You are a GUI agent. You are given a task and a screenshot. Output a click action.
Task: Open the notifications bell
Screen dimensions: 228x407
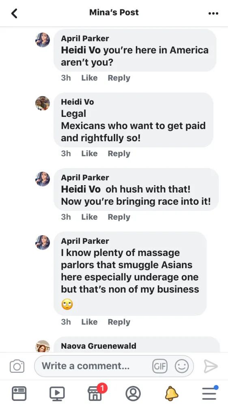[x=171, y=394]
